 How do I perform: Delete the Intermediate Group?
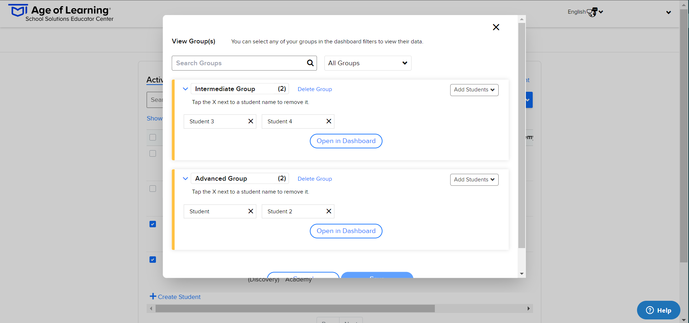(315, 89)
